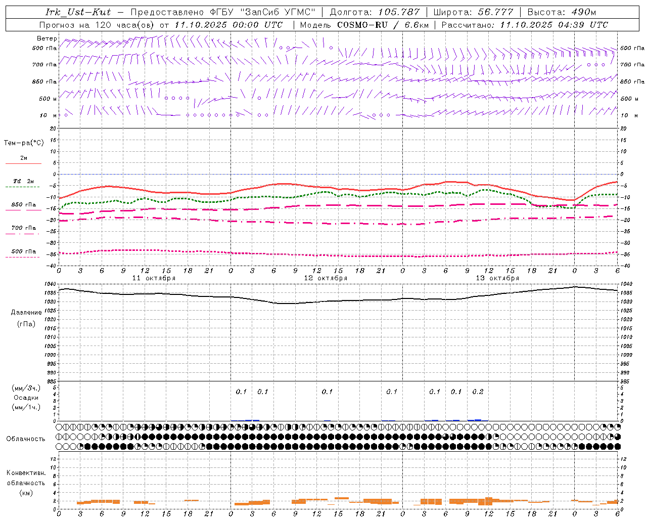
Task: Click the Тем-ра(°C) axis title
Action: 24,143
